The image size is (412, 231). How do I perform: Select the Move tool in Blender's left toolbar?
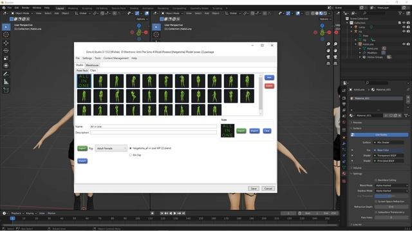[6, 43]
